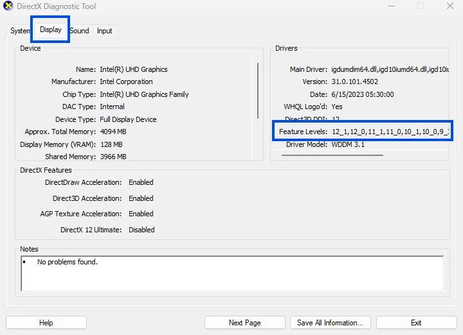The width and height of the screenshot is (463, 335).
Task: Switch to the System tab
Action: [x=19, y=31]
